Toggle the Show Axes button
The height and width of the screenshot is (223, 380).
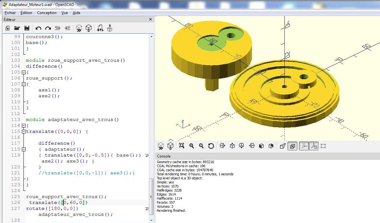click(x=304, y=146)
